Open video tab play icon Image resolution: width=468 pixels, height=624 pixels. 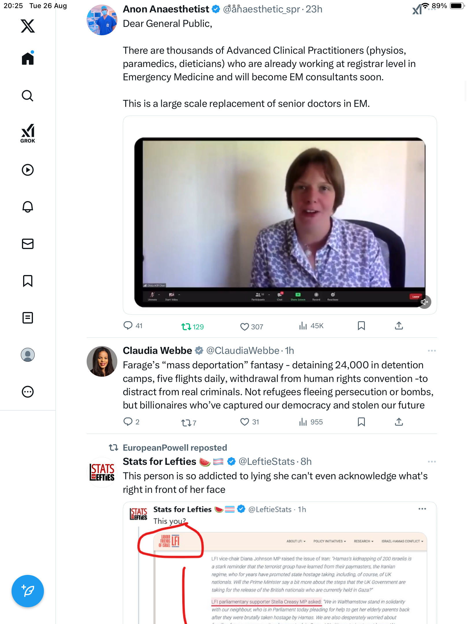click(28, 170)
